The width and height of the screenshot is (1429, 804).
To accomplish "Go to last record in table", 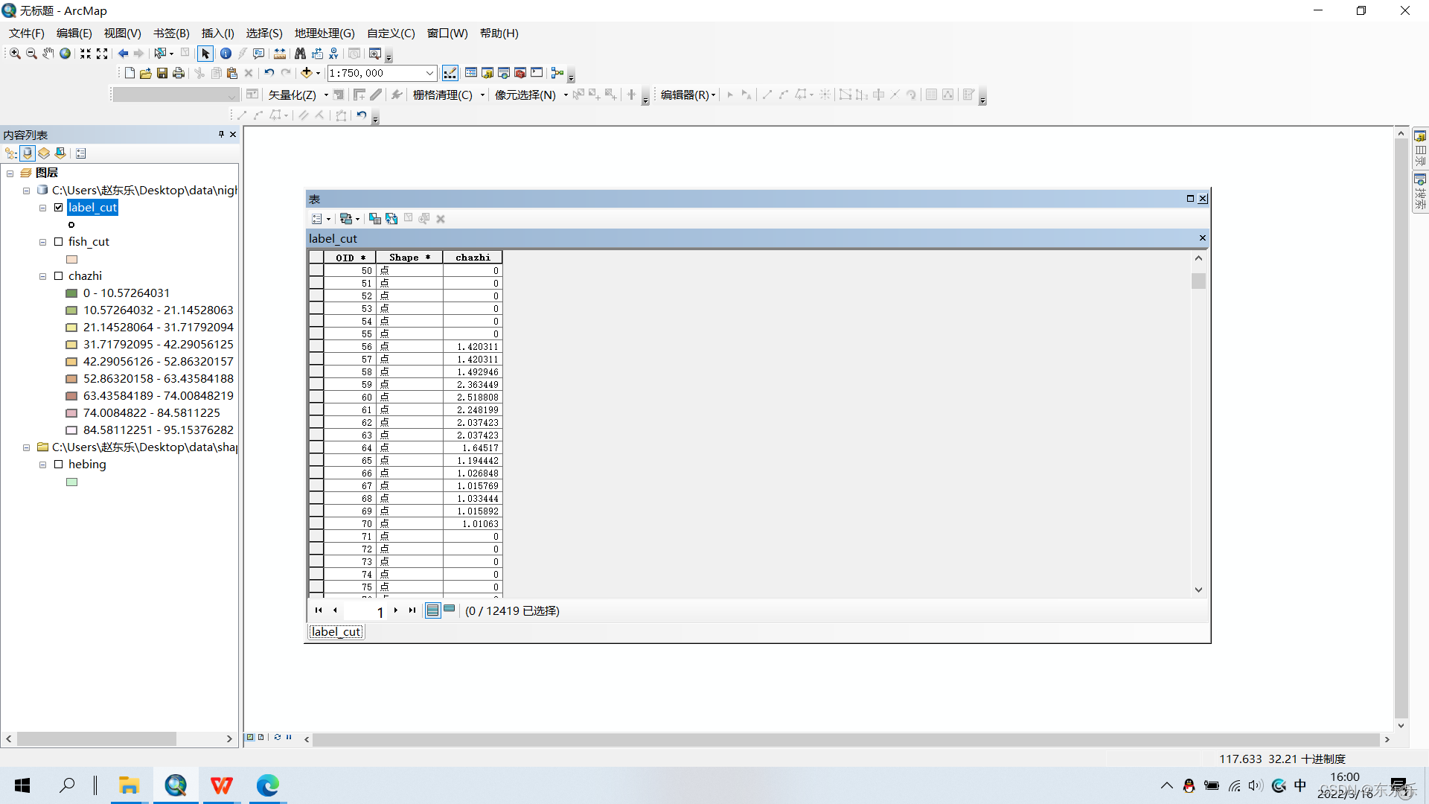I will [x=412, y=610].
